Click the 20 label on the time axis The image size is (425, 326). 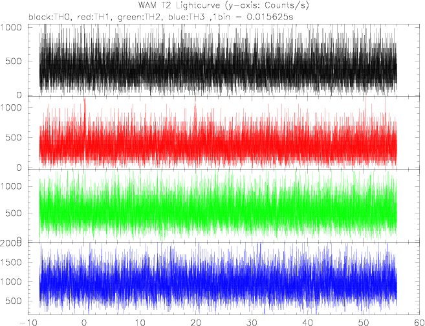196,323
